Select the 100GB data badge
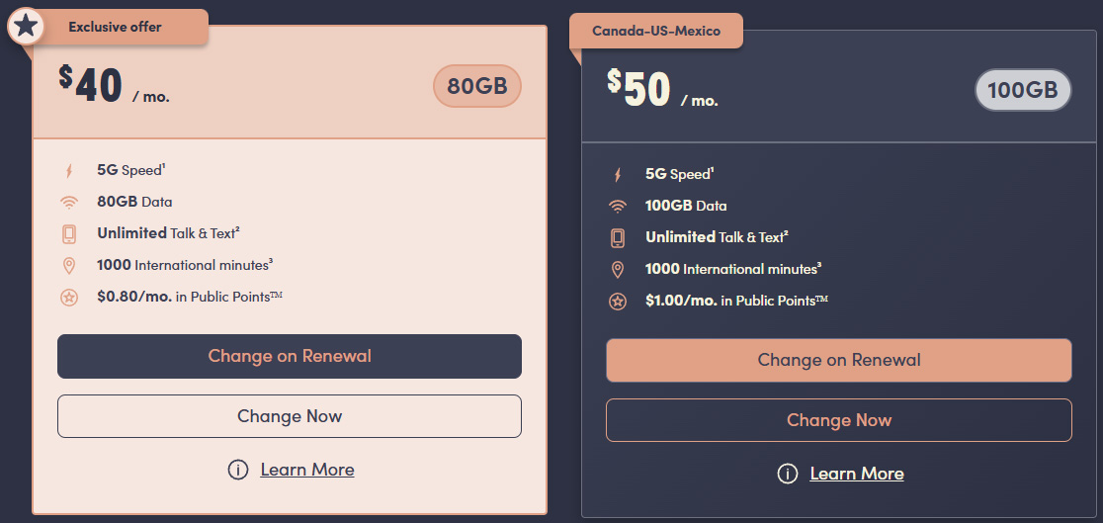The width and height of the screenshot is (1103, 523). coord(1023,91)
